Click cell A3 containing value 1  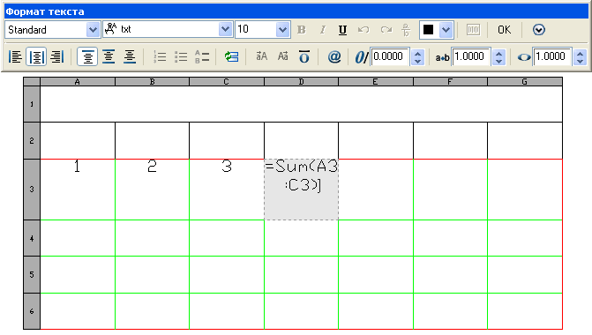point(78,190)
